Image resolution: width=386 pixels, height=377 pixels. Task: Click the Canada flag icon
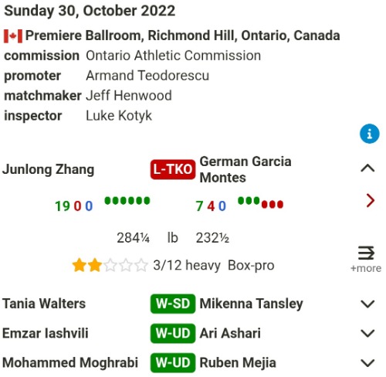(13, 36)
